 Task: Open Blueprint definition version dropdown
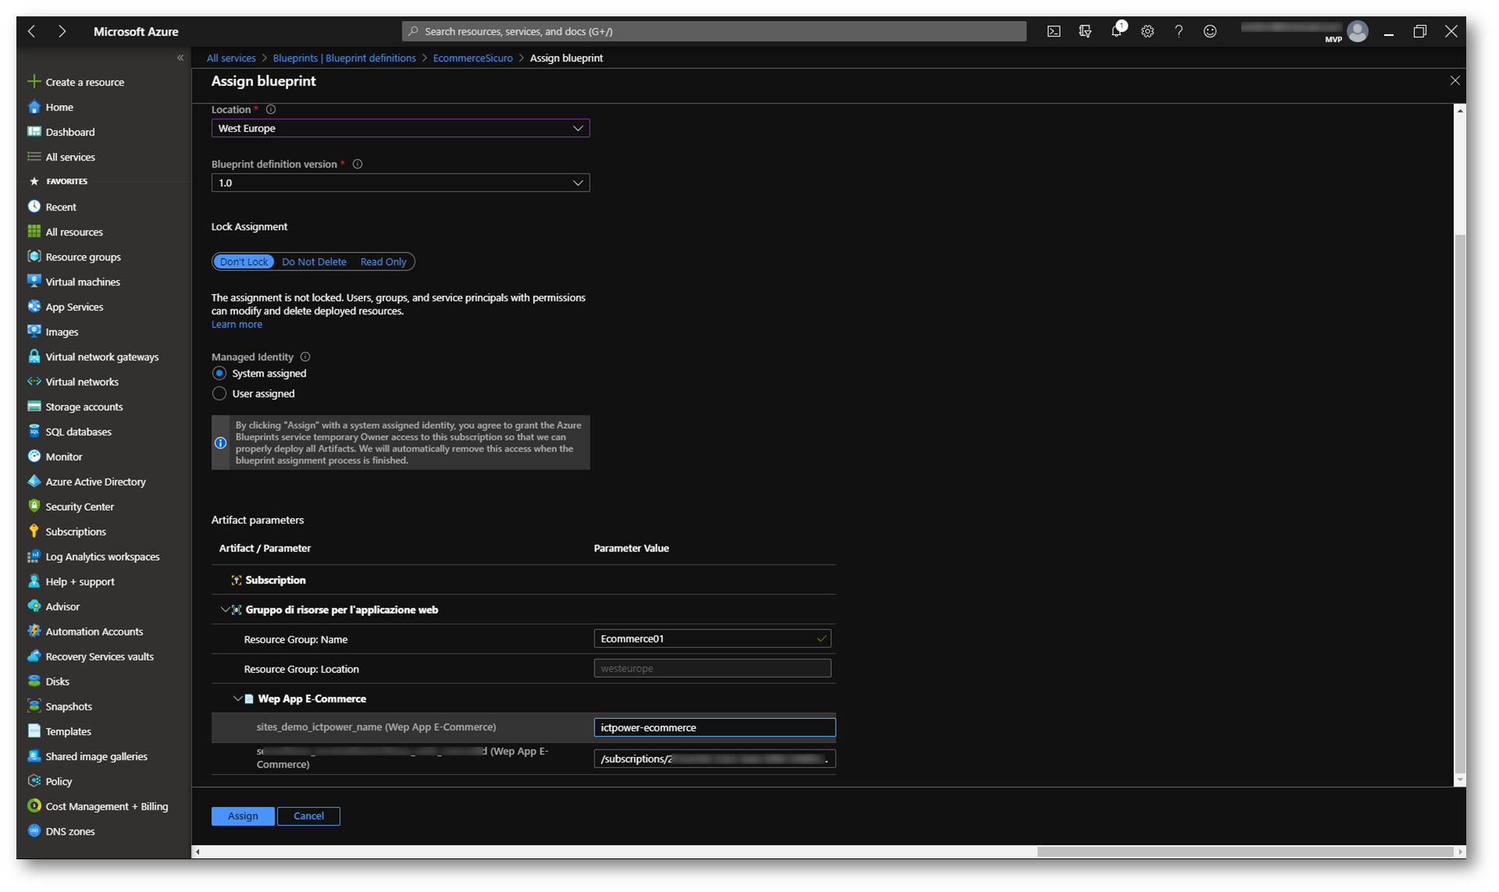click(400, 182)
